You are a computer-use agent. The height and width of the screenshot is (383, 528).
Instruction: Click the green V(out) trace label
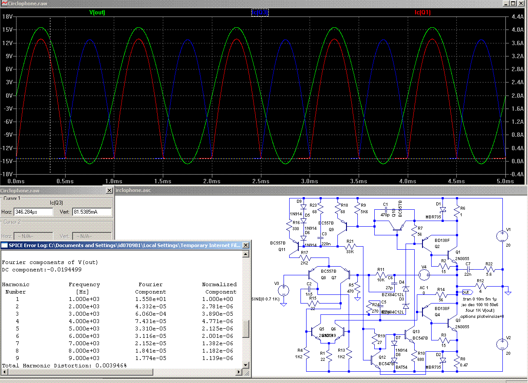click(x=97, y=13)
